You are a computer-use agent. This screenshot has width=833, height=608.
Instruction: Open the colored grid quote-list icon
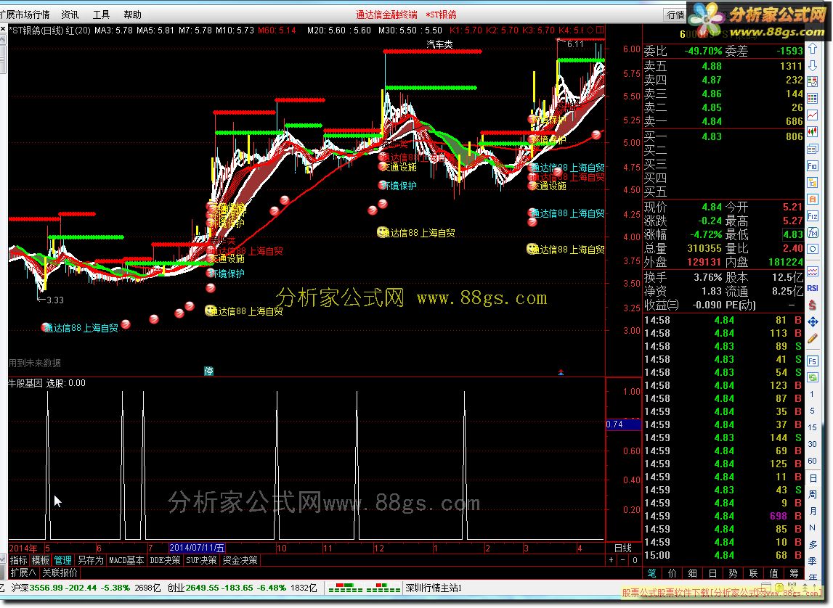(x=812, y=98)
